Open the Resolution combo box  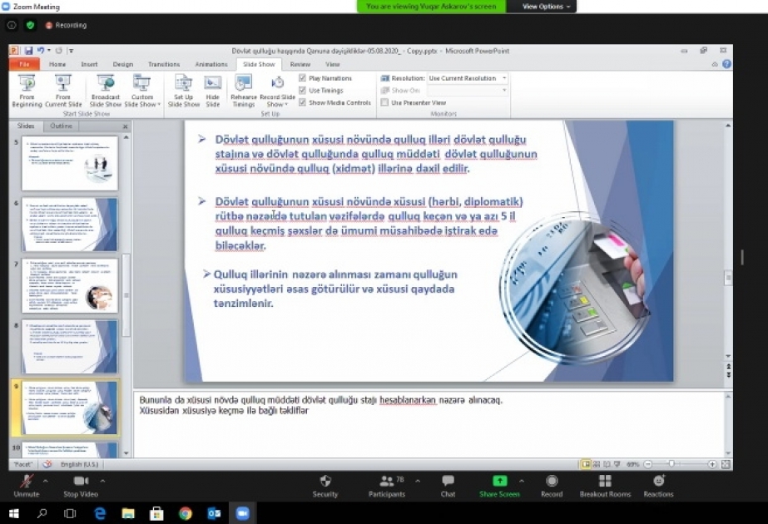(x=468, y=78)
